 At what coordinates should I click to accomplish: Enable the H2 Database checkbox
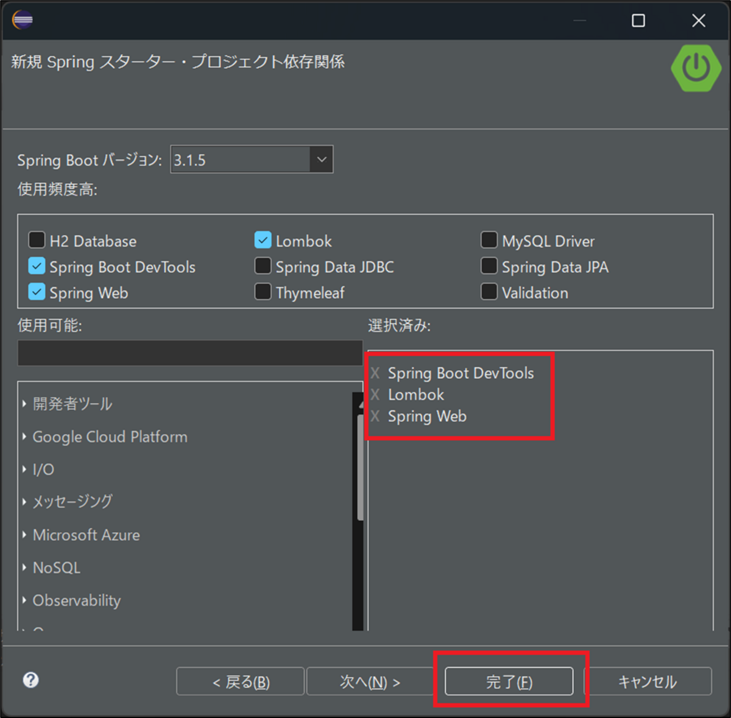(37, 240)
